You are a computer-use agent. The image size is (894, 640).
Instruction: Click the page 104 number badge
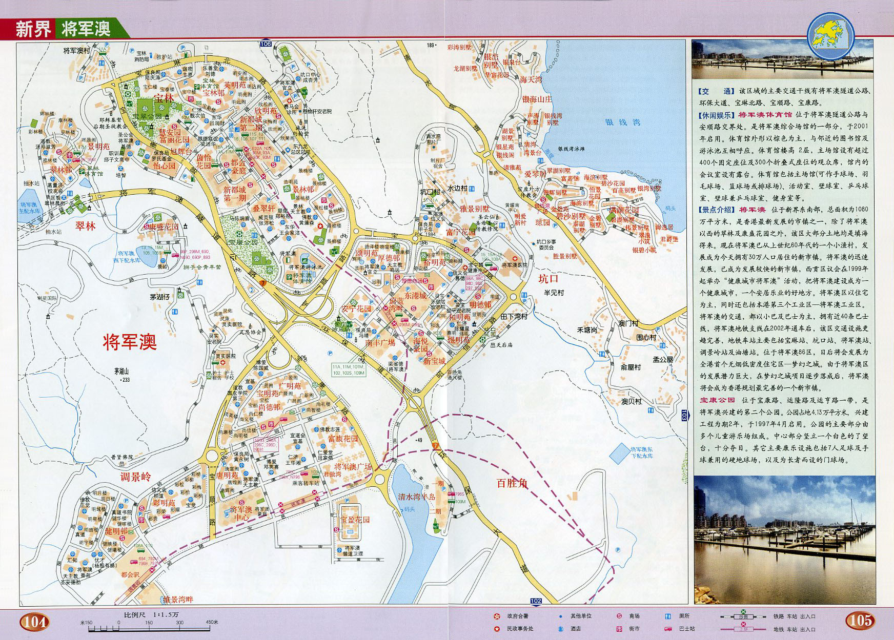(x=35, y=622)
